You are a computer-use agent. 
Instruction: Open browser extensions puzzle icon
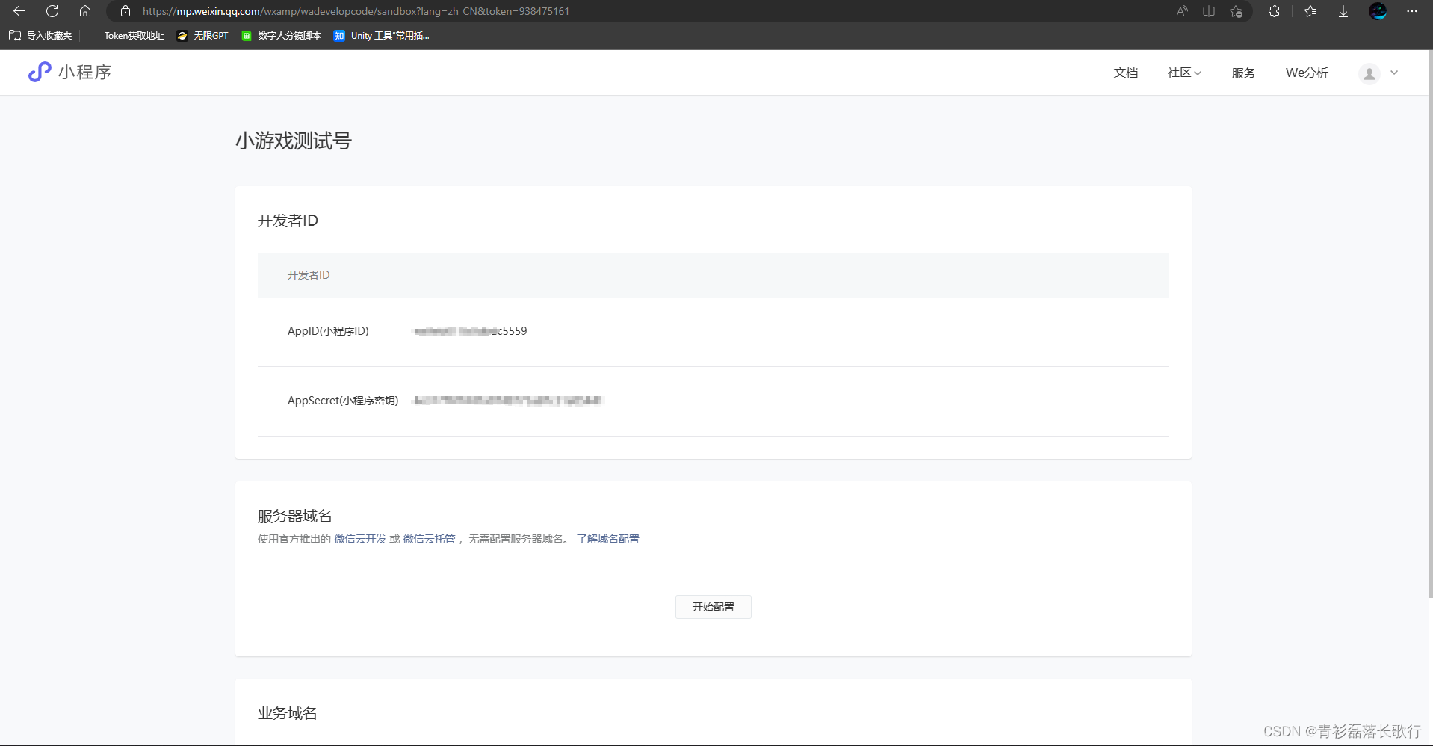(1274, 11)
